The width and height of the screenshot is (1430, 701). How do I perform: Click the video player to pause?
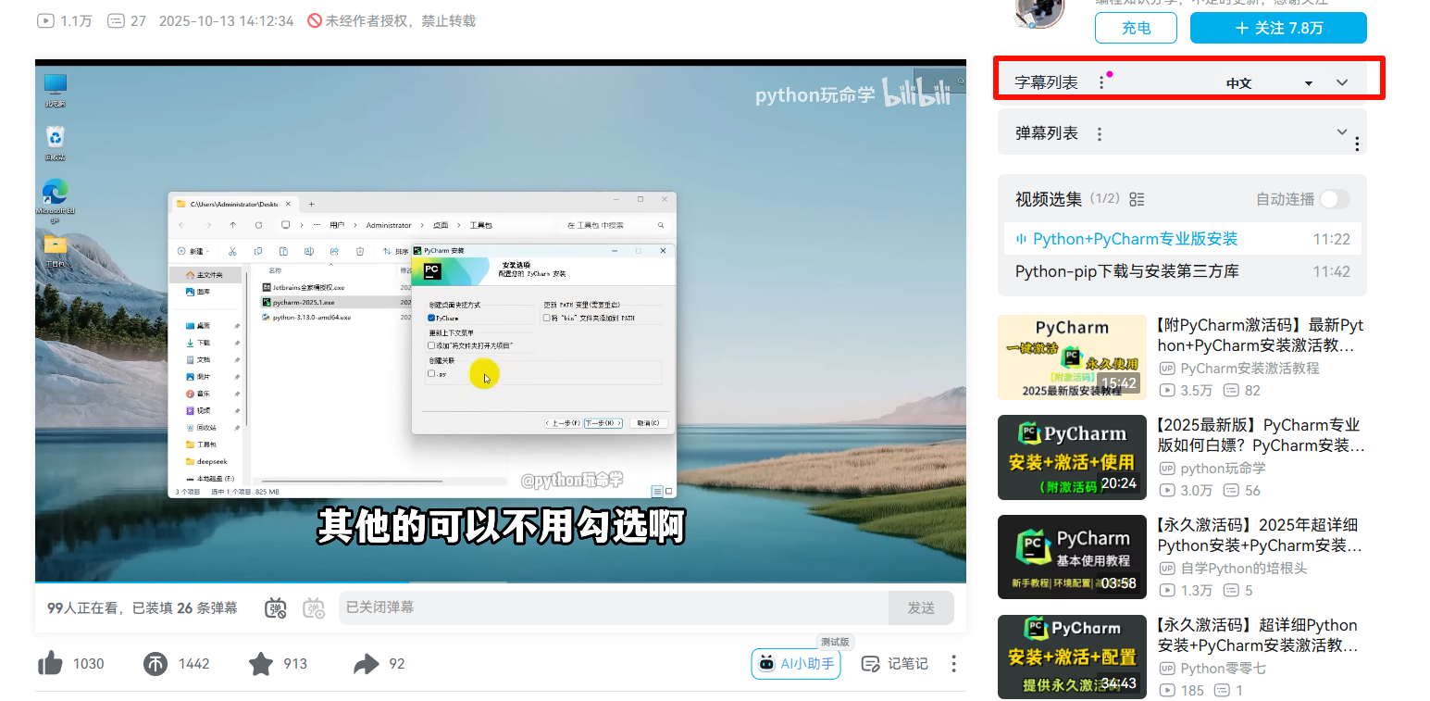point(501,321)
